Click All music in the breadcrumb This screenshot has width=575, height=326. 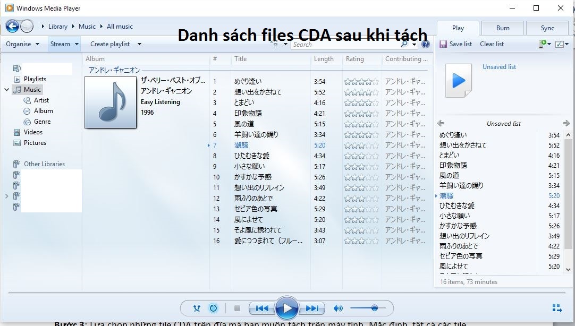[120, 27]
